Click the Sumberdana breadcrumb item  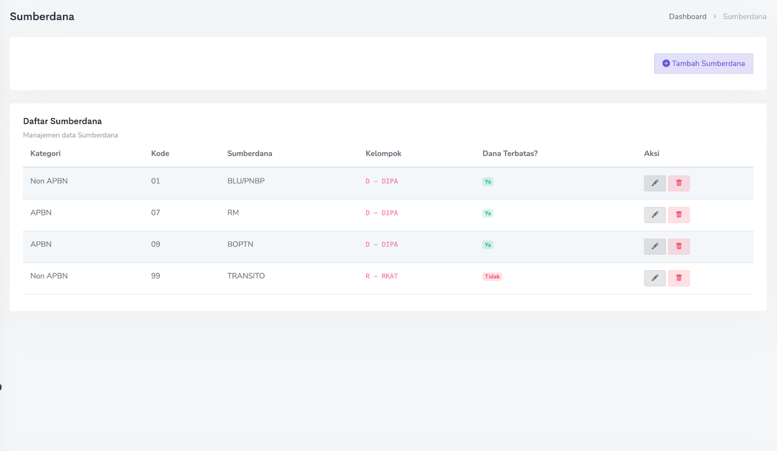point(744,16)
